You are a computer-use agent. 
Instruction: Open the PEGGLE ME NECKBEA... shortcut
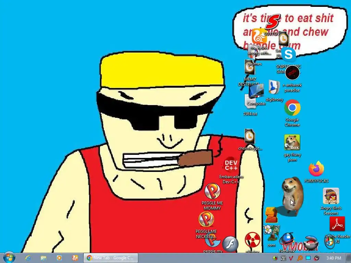click(x=206, y=220)
